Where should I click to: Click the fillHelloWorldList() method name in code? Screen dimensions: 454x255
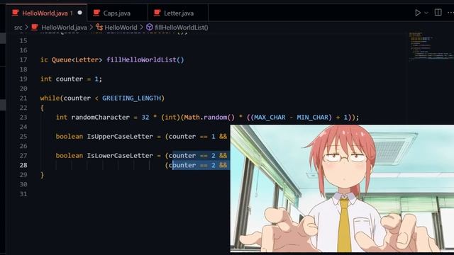coord(145,59)
